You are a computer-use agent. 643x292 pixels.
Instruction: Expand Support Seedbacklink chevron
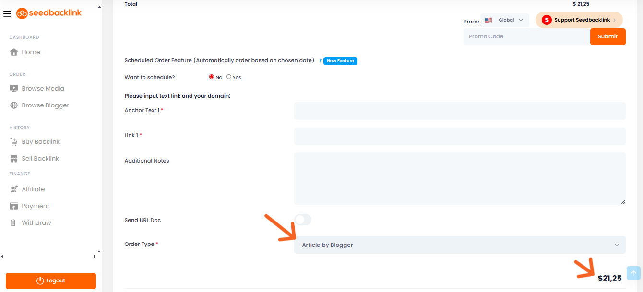click(x=614, y=20)
